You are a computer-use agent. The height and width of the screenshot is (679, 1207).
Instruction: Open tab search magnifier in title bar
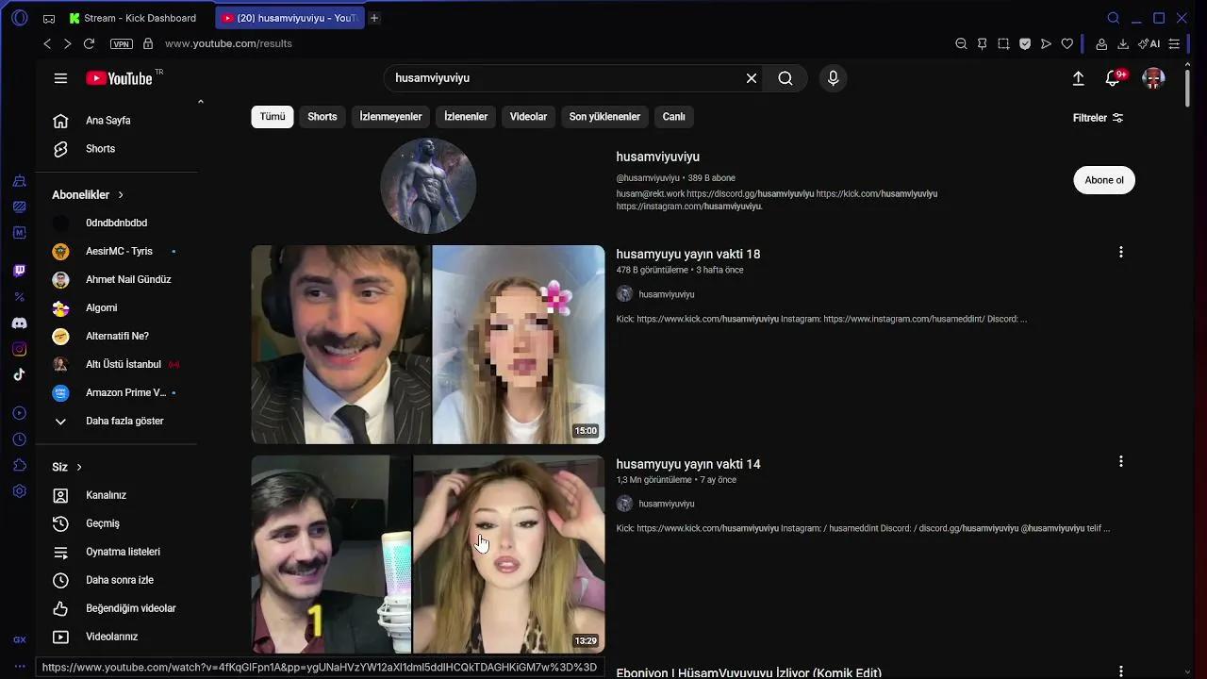(x=1114, y=18)
